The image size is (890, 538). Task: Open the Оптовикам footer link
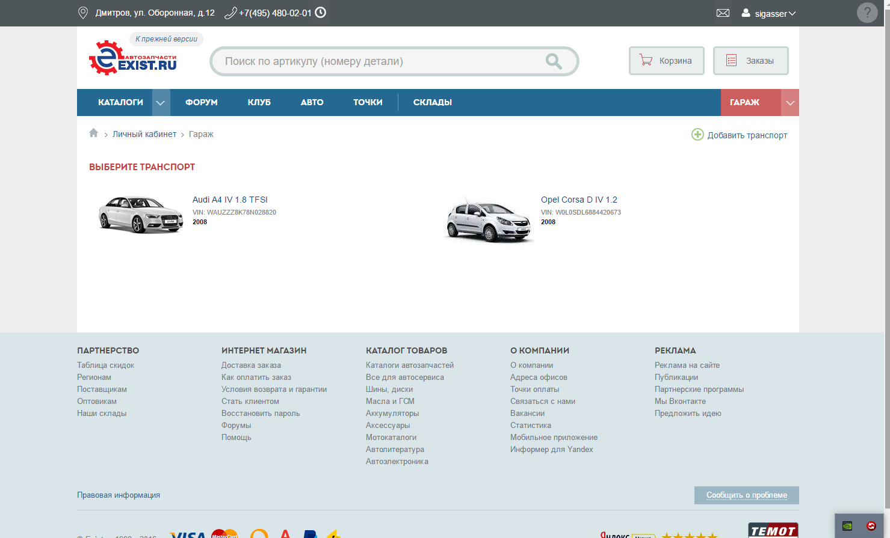[x=97, y=401]
